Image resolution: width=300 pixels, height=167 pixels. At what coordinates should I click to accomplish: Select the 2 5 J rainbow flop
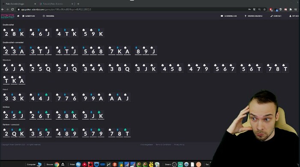(14, 115)
